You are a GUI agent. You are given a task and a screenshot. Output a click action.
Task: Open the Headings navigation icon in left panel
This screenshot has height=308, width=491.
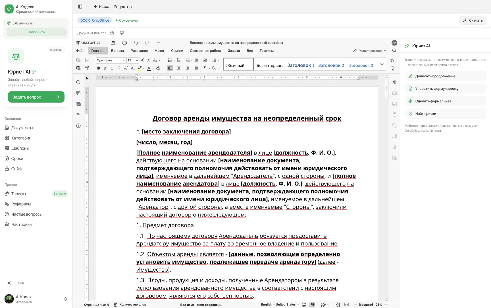point(78,115)
